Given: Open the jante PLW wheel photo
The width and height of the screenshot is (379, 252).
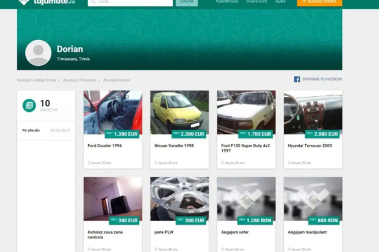Looking at the screenshot, I should coord(179,199).
